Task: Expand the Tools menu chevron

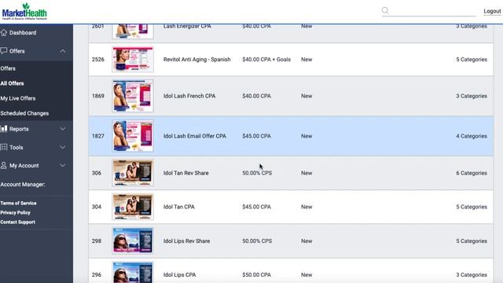Action: 63,147
